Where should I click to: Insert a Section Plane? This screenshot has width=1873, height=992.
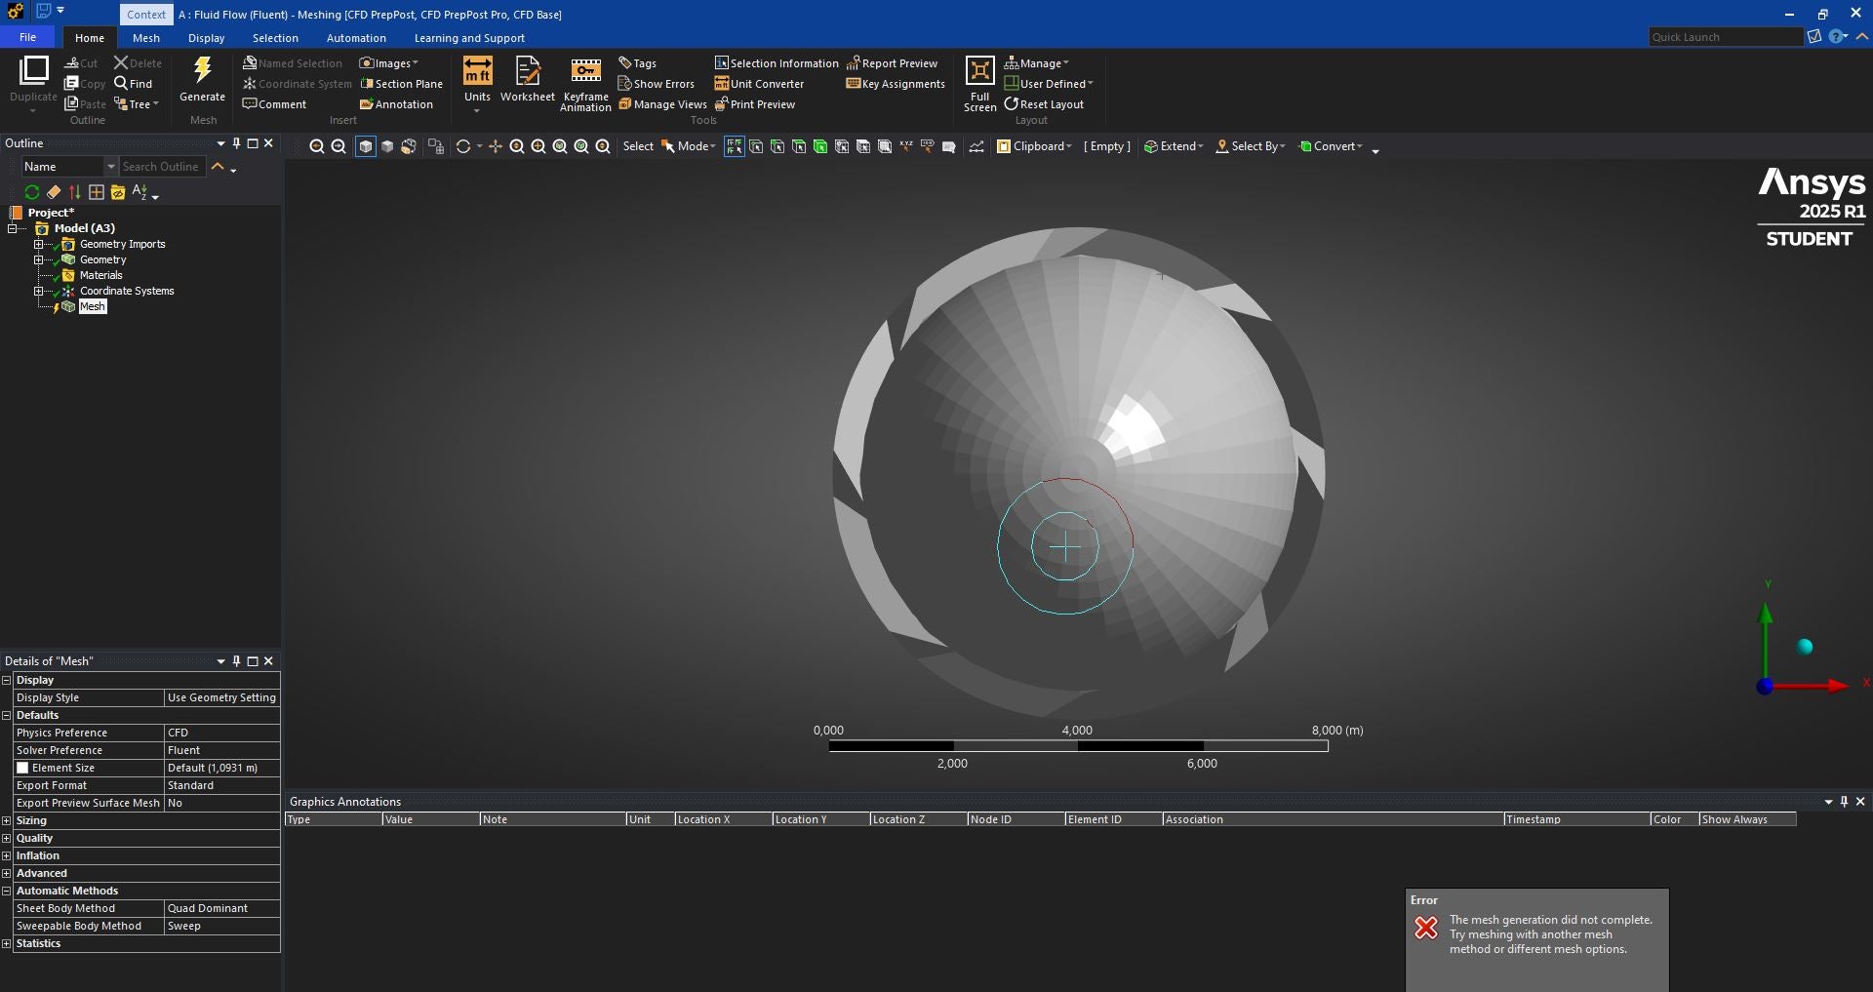(401, 84)
